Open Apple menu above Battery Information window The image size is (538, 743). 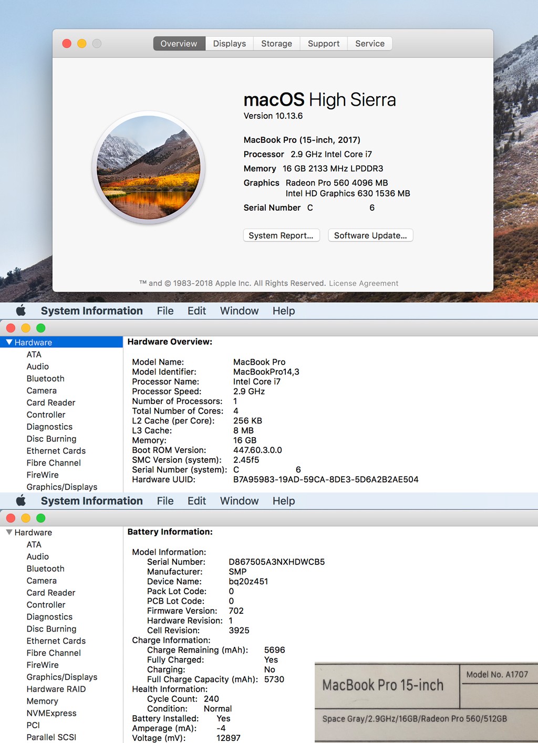tap(21, 501)
